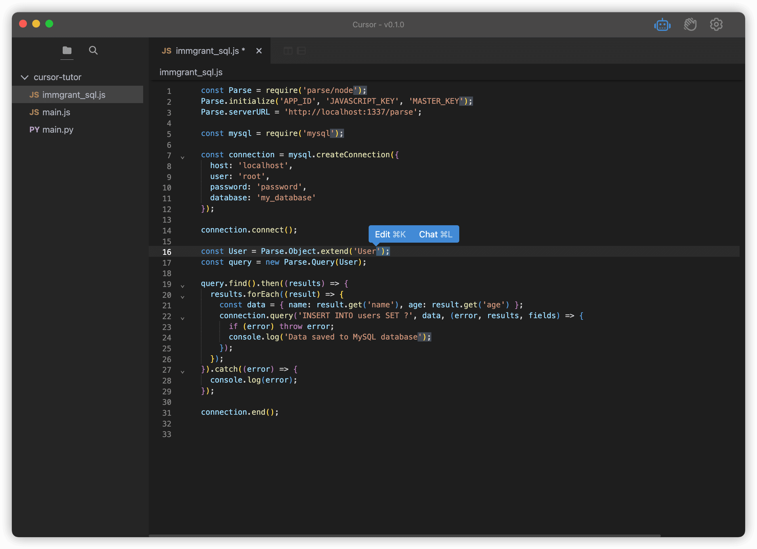Image resolution: width=757 pixels, height=549 pixels.
Task: Click line number 33 in the gutter
Action: [x=166, y=434]
